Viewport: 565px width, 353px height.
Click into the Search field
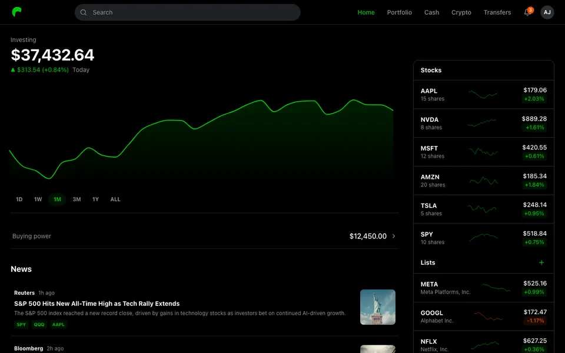coord(187,12)
